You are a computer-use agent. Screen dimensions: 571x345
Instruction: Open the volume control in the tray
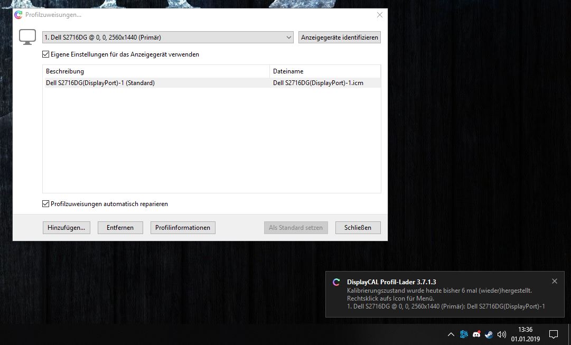(x=502, y=334)
